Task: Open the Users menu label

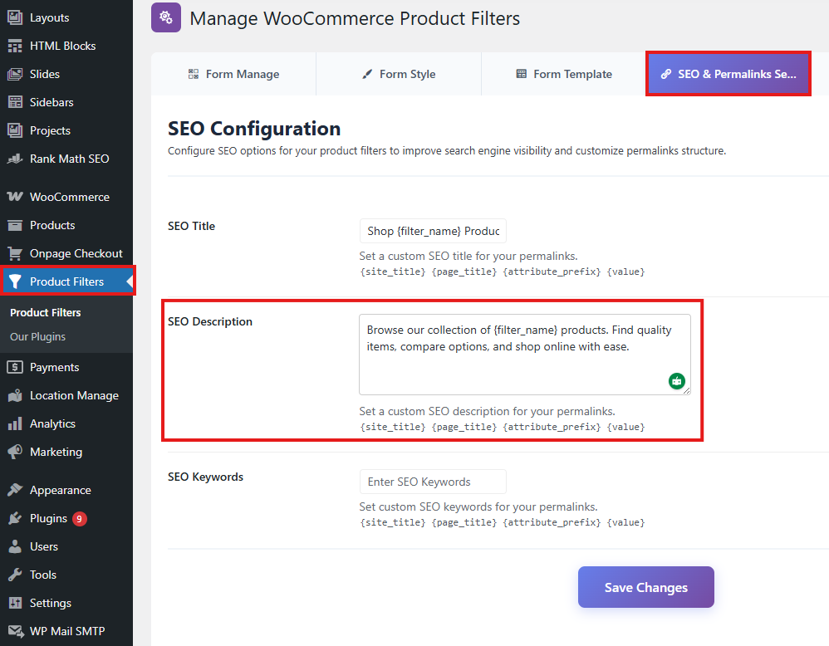Action: tap(44, 546)
